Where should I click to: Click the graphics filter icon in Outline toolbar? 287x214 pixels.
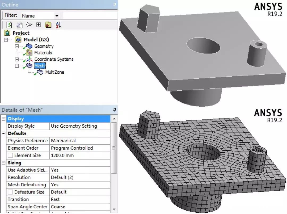click(29, 24)
